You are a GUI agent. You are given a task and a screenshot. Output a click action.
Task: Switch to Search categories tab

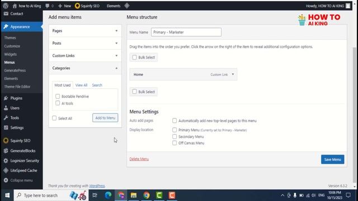pos(97,85)
